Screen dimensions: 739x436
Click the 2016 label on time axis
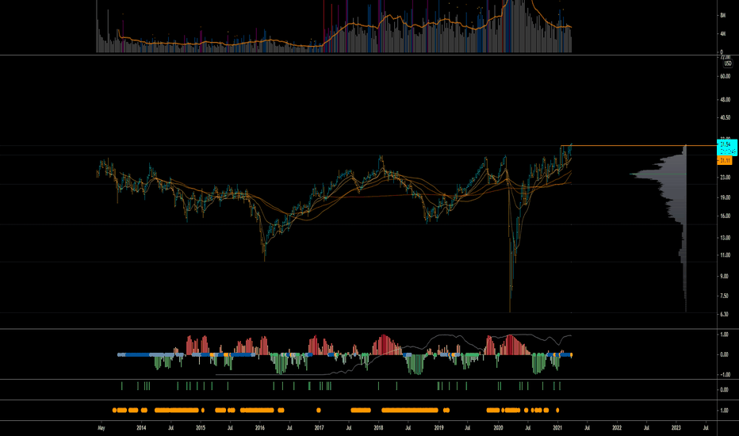pyautogui.click(x=260, y=428)
